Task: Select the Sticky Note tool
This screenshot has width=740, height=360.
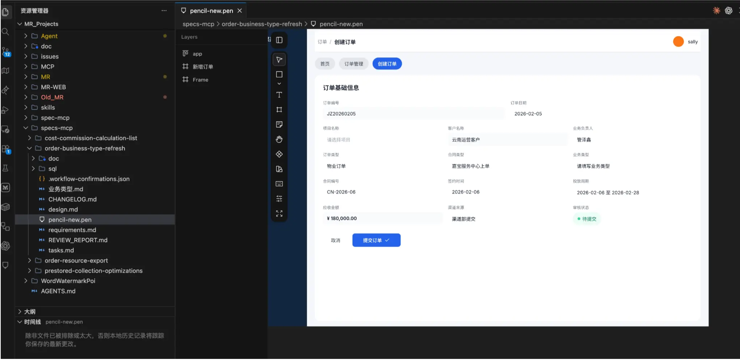Action: pyautogui.click(x=279, y=124)
